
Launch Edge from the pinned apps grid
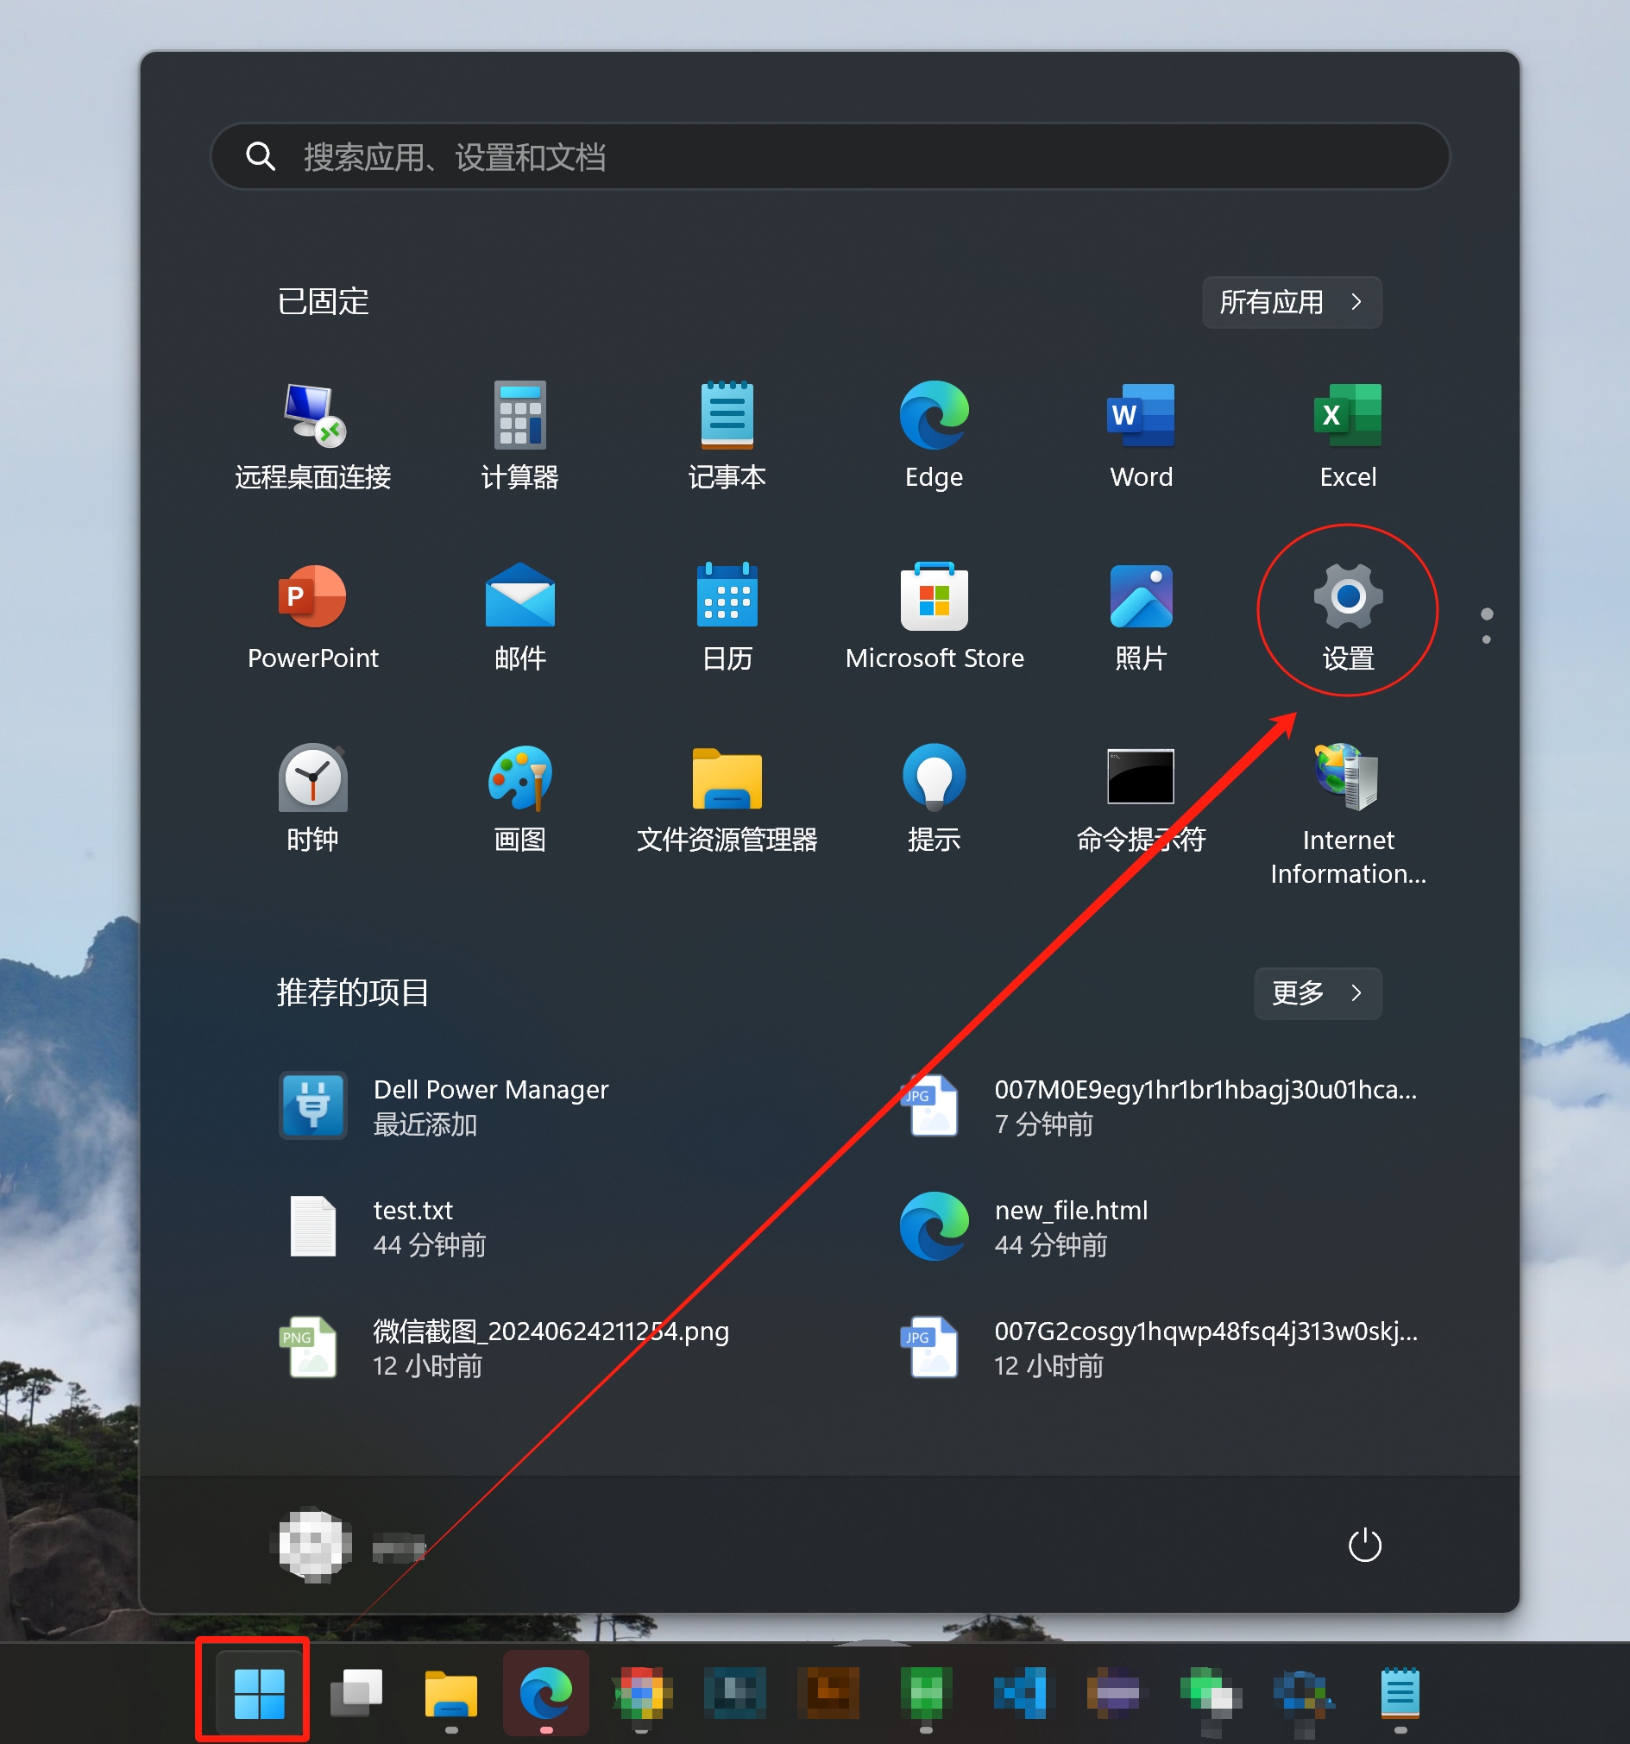tap(934, 436)
